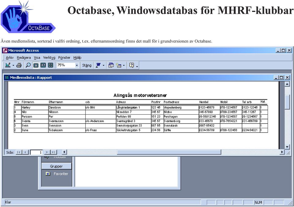Click the New Object icon
Screen dimensions: 294x207
(x=119, y=65)
